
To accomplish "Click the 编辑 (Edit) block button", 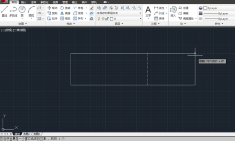I will pos(183,13).
